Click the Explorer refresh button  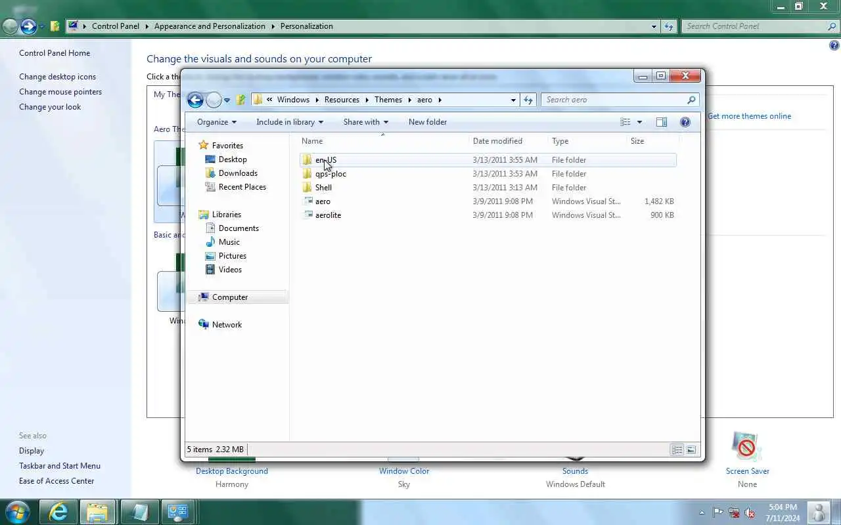(528, 100)
